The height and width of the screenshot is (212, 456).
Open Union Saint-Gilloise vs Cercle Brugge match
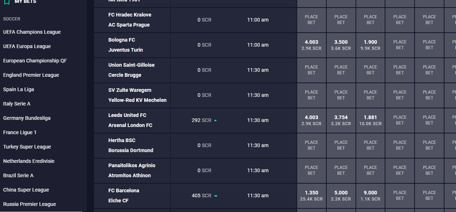click(x=132, y=70)
